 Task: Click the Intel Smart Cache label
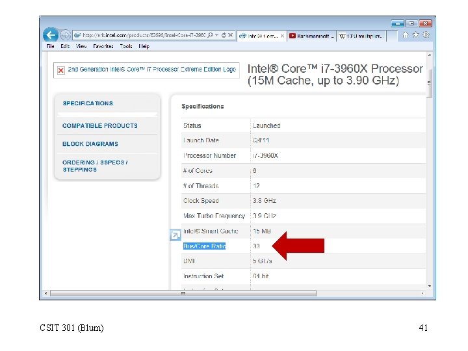click(x=211, y=231)
